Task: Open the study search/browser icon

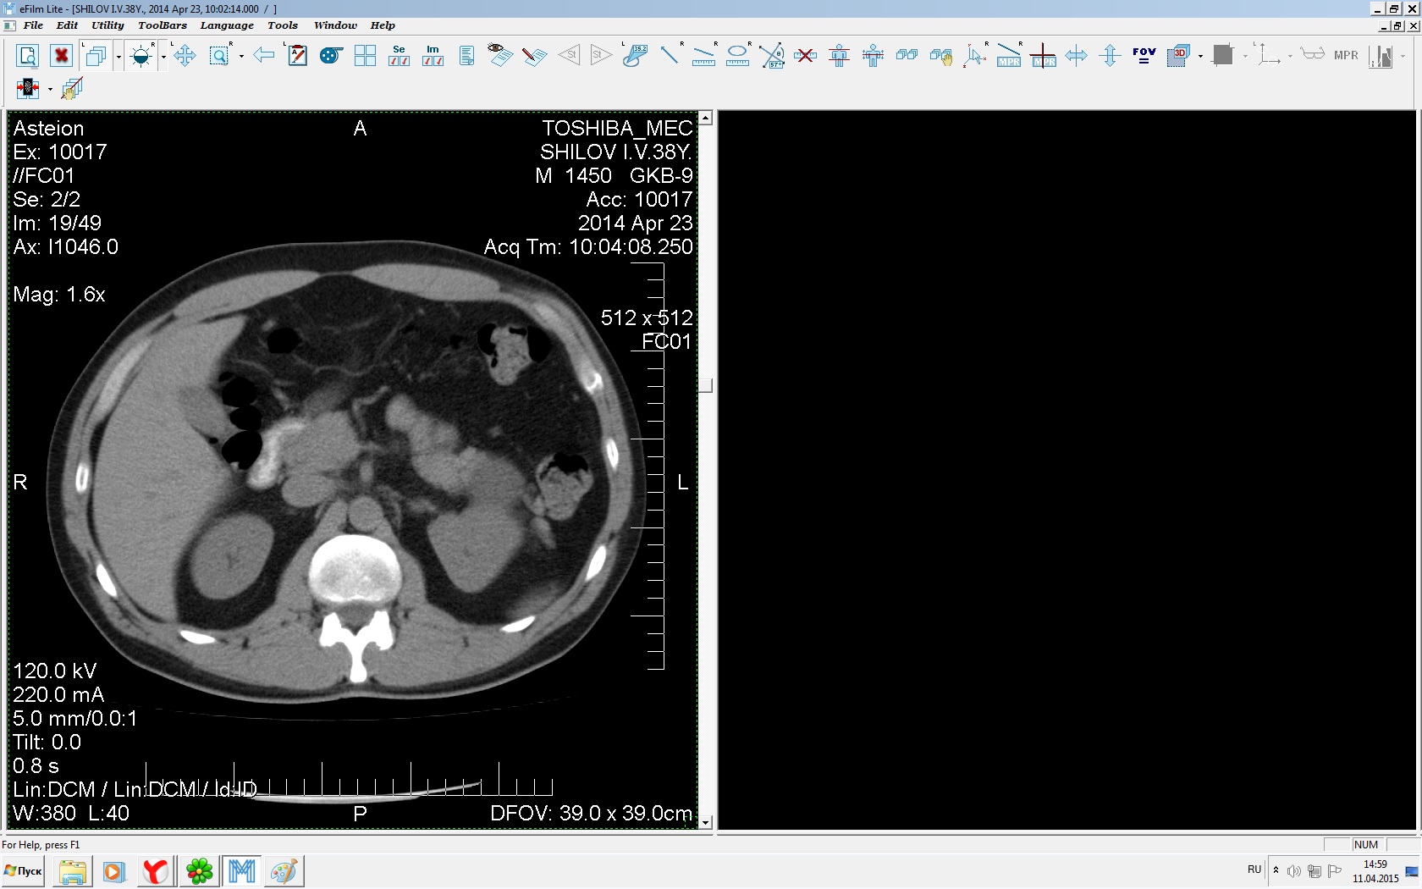Action: (x=27, y=57)
